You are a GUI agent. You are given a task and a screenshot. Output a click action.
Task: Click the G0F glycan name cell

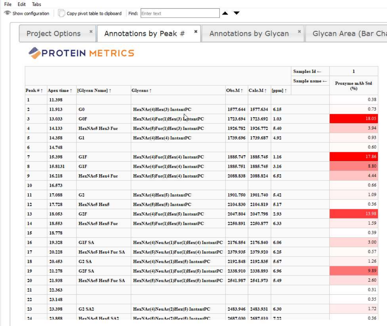click(x=103, y=119)
